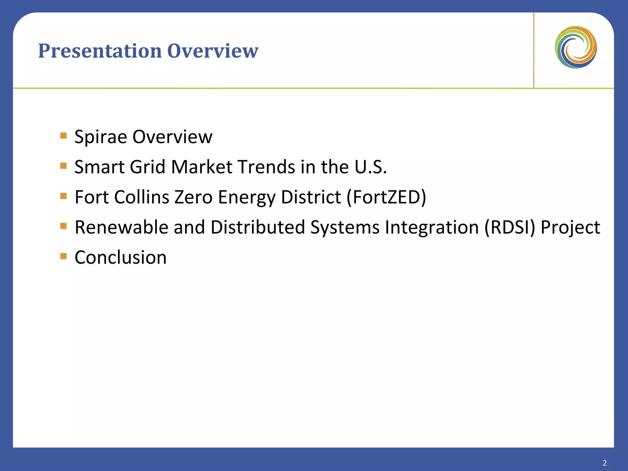Click the slide number 2

pyautogui.click(x=605, y=463)
